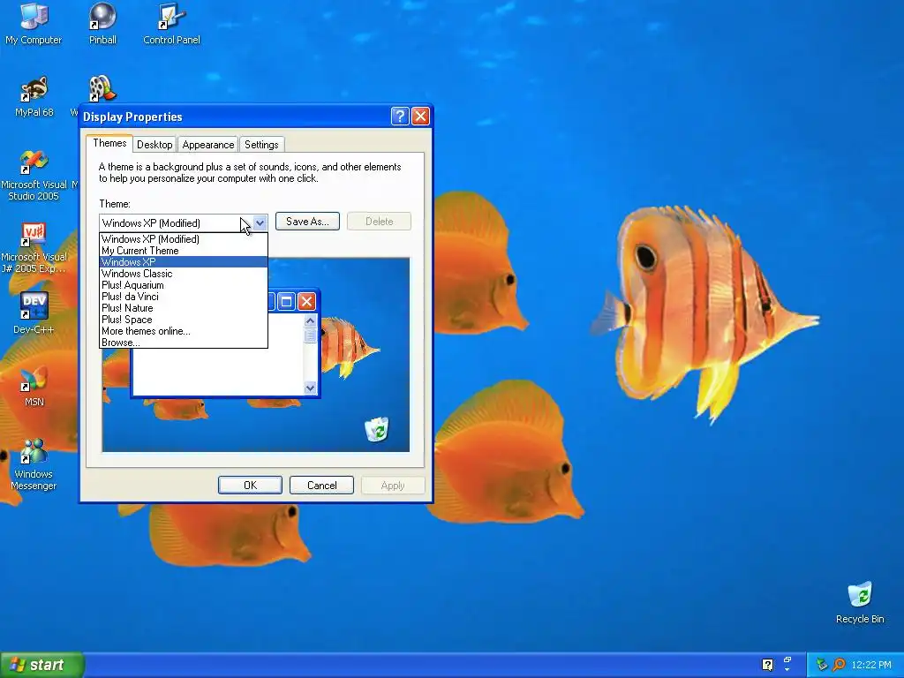This screenshot has height=678, width=904.
Task: Choose More themes online... entry
Action: coord(184,331)
